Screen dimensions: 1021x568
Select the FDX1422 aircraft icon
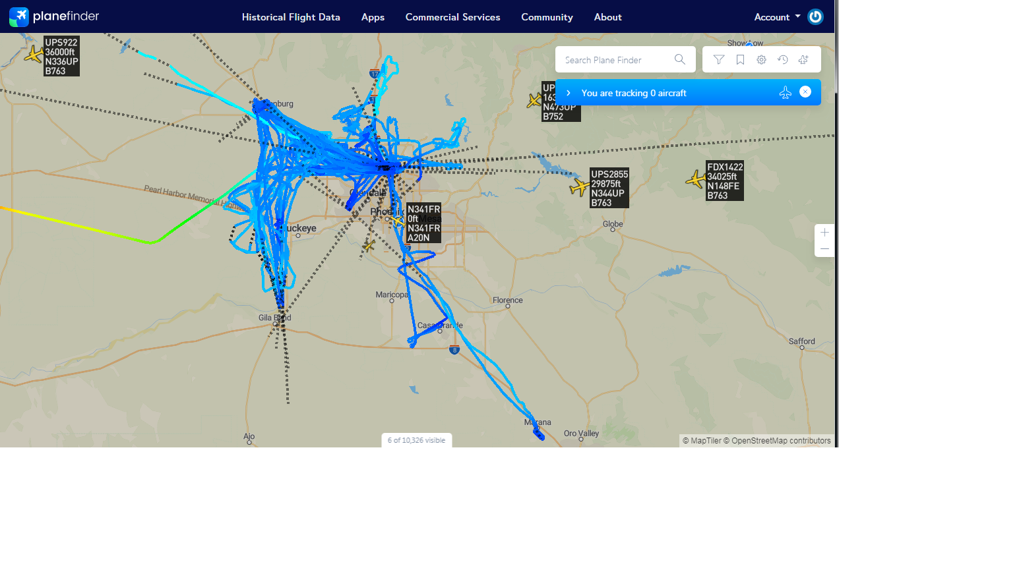tap(696, 179)
